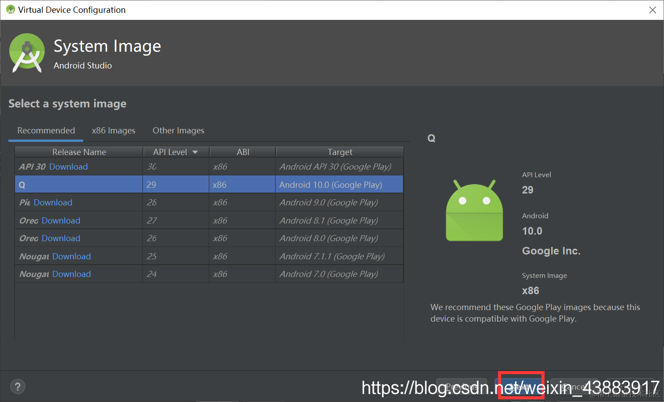The image size is (664, 402).
Task: Select 'Android API 30 (Google Play)' target cell
Action: 339,167
